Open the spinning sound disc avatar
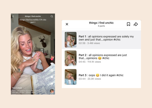 point(52,91)
